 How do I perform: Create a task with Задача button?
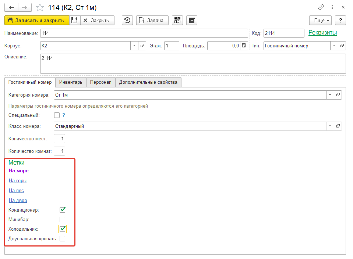coord(152,20)
